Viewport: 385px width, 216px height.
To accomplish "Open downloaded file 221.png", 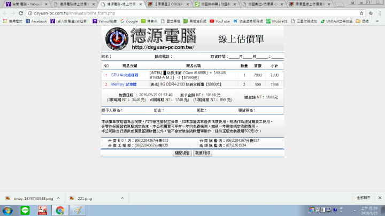I will [x=81, y=198].
